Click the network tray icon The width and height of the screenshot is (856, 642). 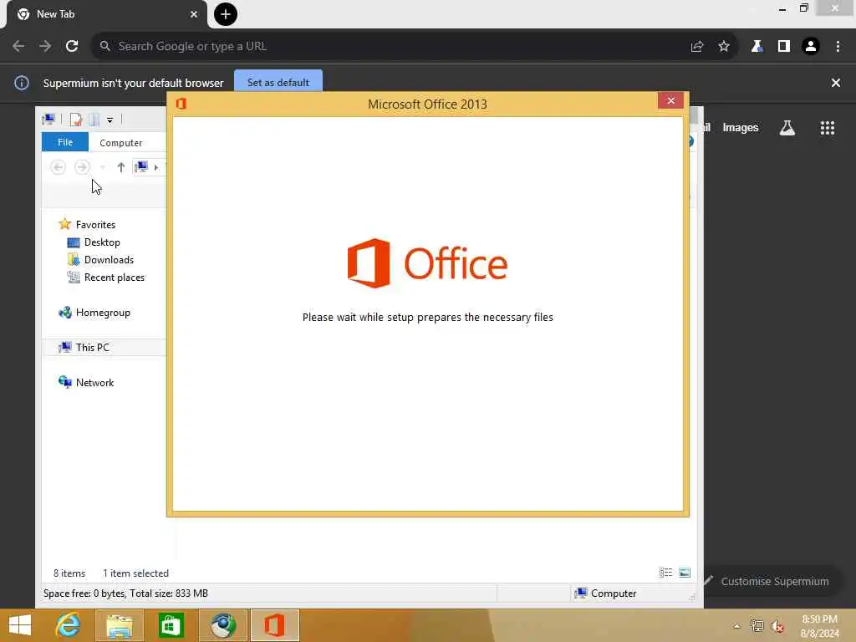click(757, 626)
